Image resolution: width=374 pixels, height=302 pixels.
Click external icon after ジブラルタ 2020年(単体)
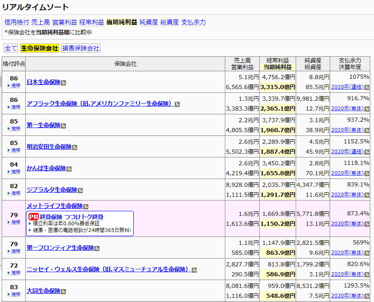(x=367, y=195)
